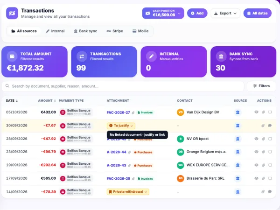Switch to the Mollie tab
280x210 pixels.
point(140,31)
